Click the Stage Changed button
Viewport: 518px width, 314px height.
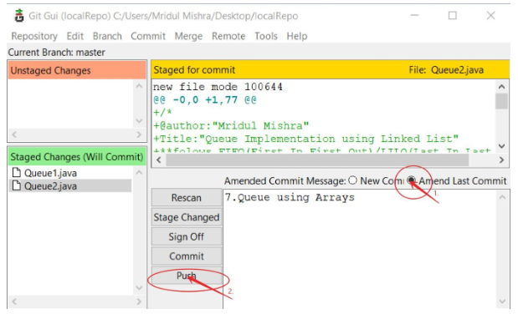(x=187, y=217)
